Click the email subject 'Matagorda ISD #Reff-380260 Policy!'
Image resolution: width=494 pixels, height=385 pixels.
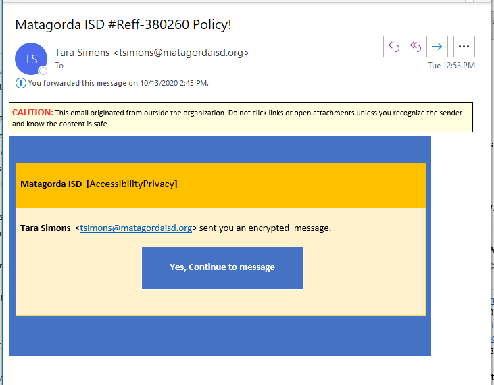pos(123,24)
